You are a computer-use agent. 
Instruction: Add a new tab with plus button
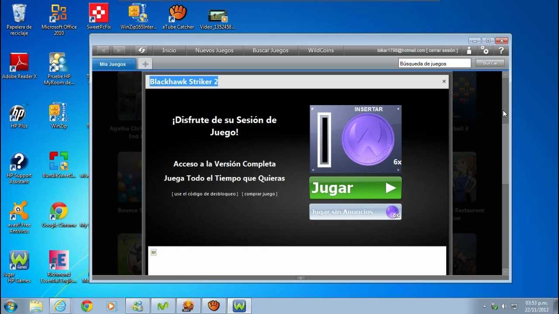click(x=145, y=64)
